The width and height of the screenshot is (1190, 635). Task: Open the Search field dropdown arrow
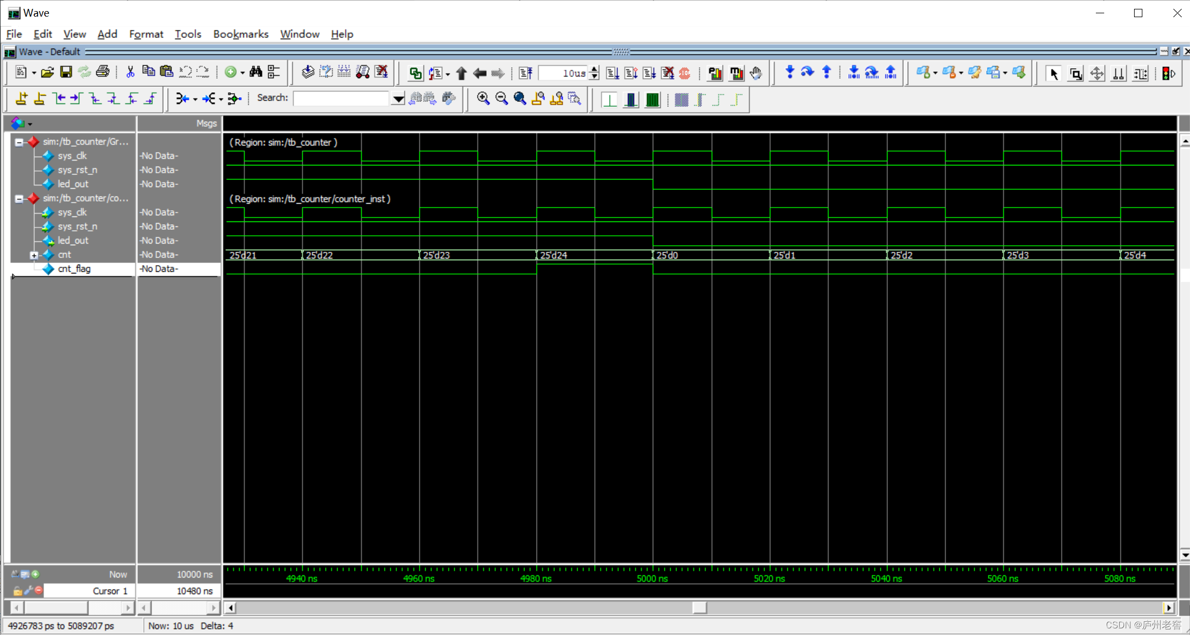[x=398, y=99]
